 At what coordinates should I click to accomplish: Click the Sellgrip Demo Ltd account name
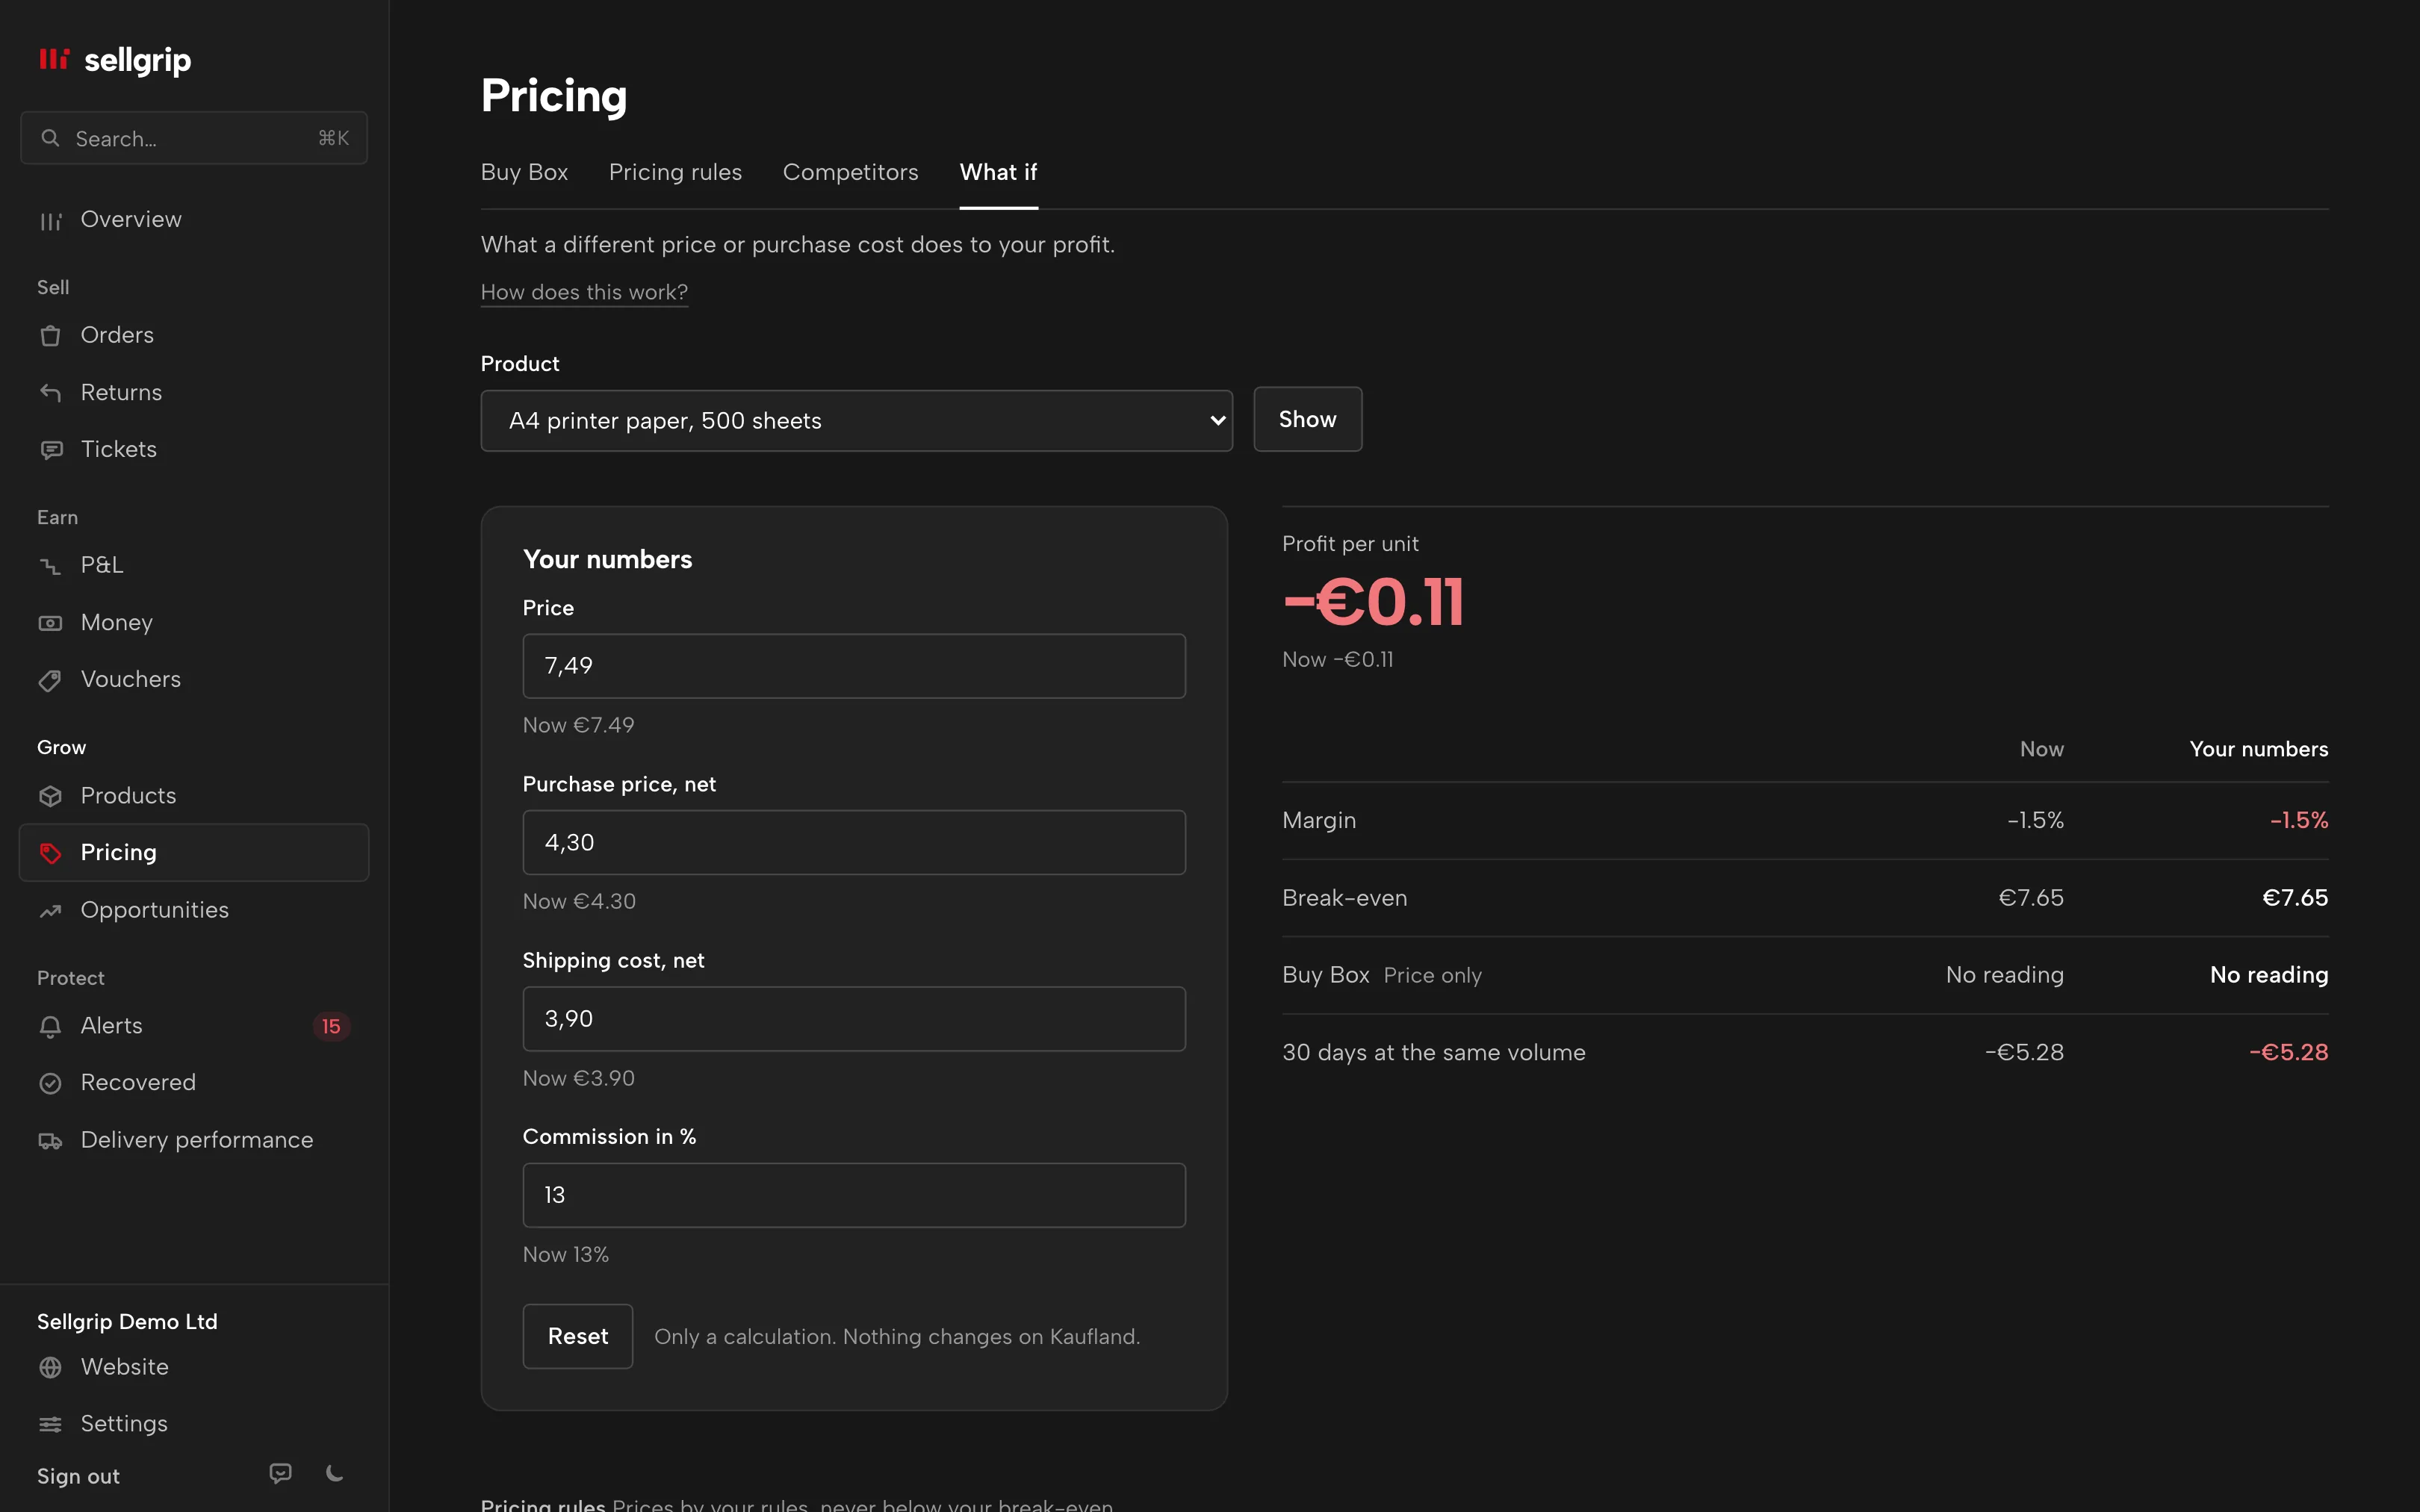tap(127, 1321)
